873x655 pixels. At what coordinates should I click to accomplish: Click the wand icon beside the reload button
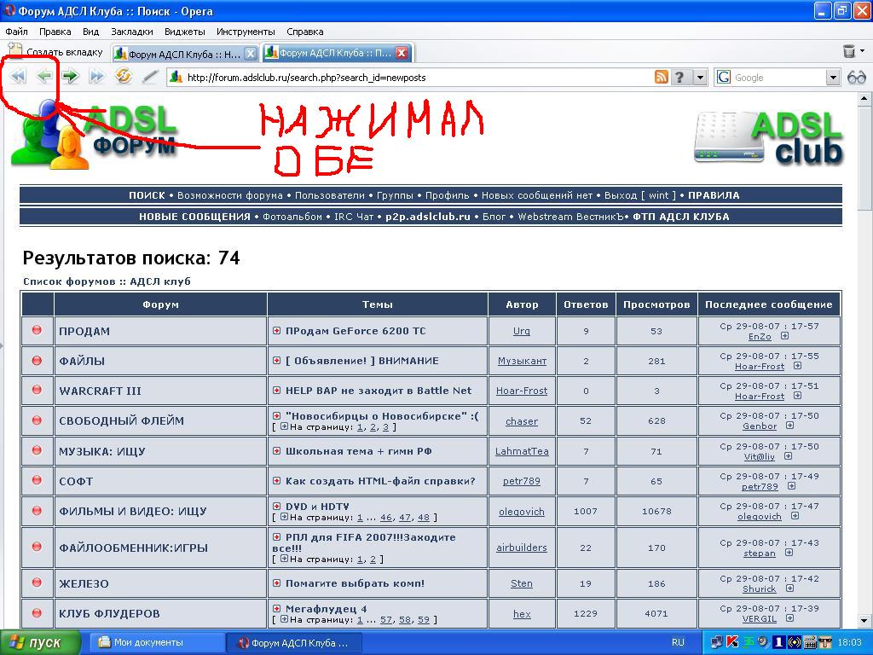pyautogui.click(x=150, y=77)
